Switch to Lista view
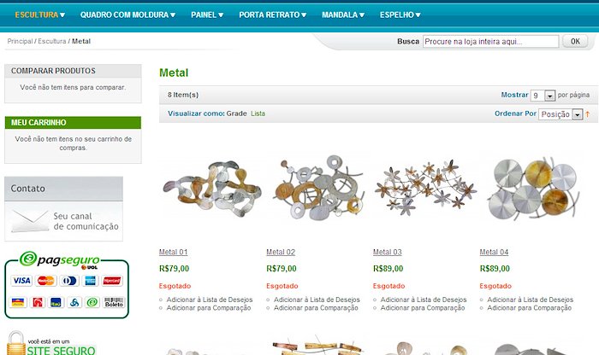This screenshot has width=599, height=355. pos(258,113)
